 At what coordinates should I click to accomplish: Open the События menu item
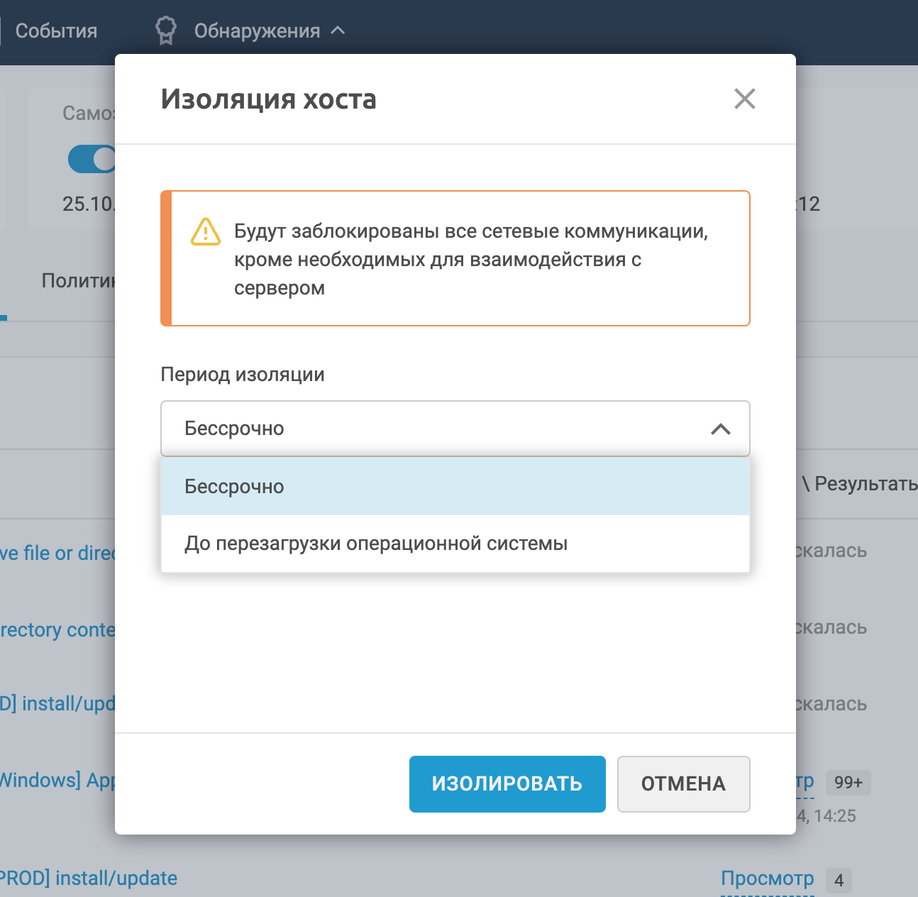coord(56,31)
